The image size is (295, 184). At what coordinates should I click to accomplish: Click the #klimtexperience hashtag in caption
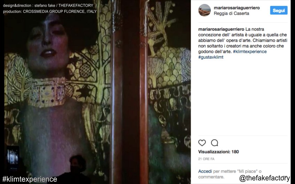pyautogui.click(x=250, y=51)
